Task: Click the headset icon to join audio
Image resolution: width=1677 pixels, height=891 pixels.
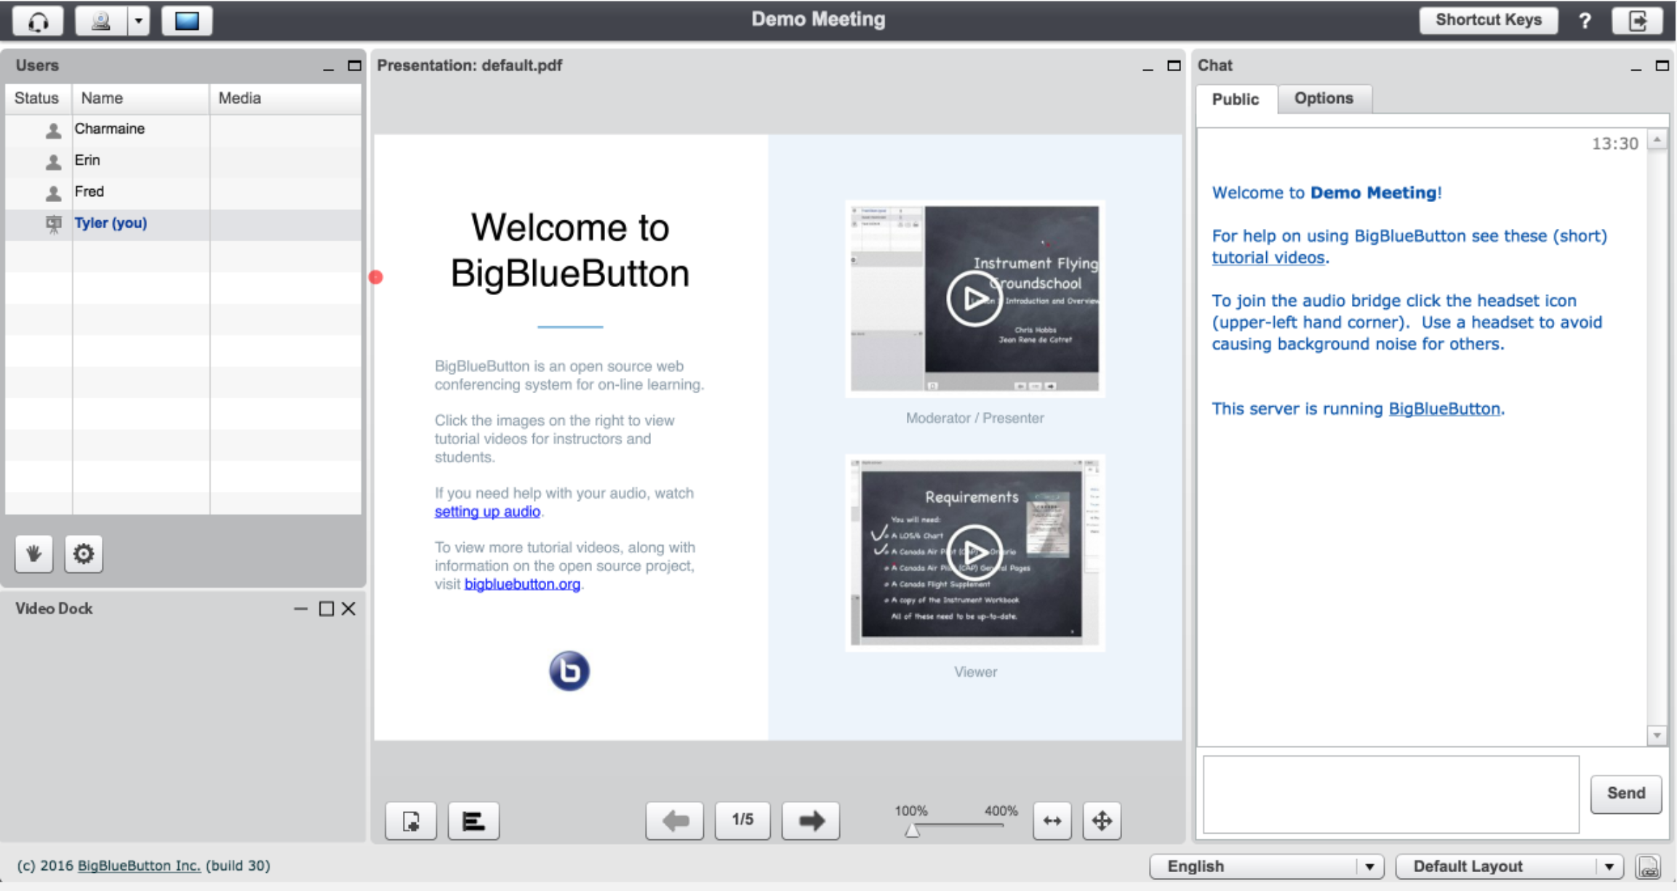Action: point(38,21)
